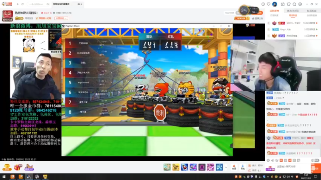Open the settings gear icon
The height and width of the screenshot is (180, 321).
pyautogui.click(x=300, y=4)
